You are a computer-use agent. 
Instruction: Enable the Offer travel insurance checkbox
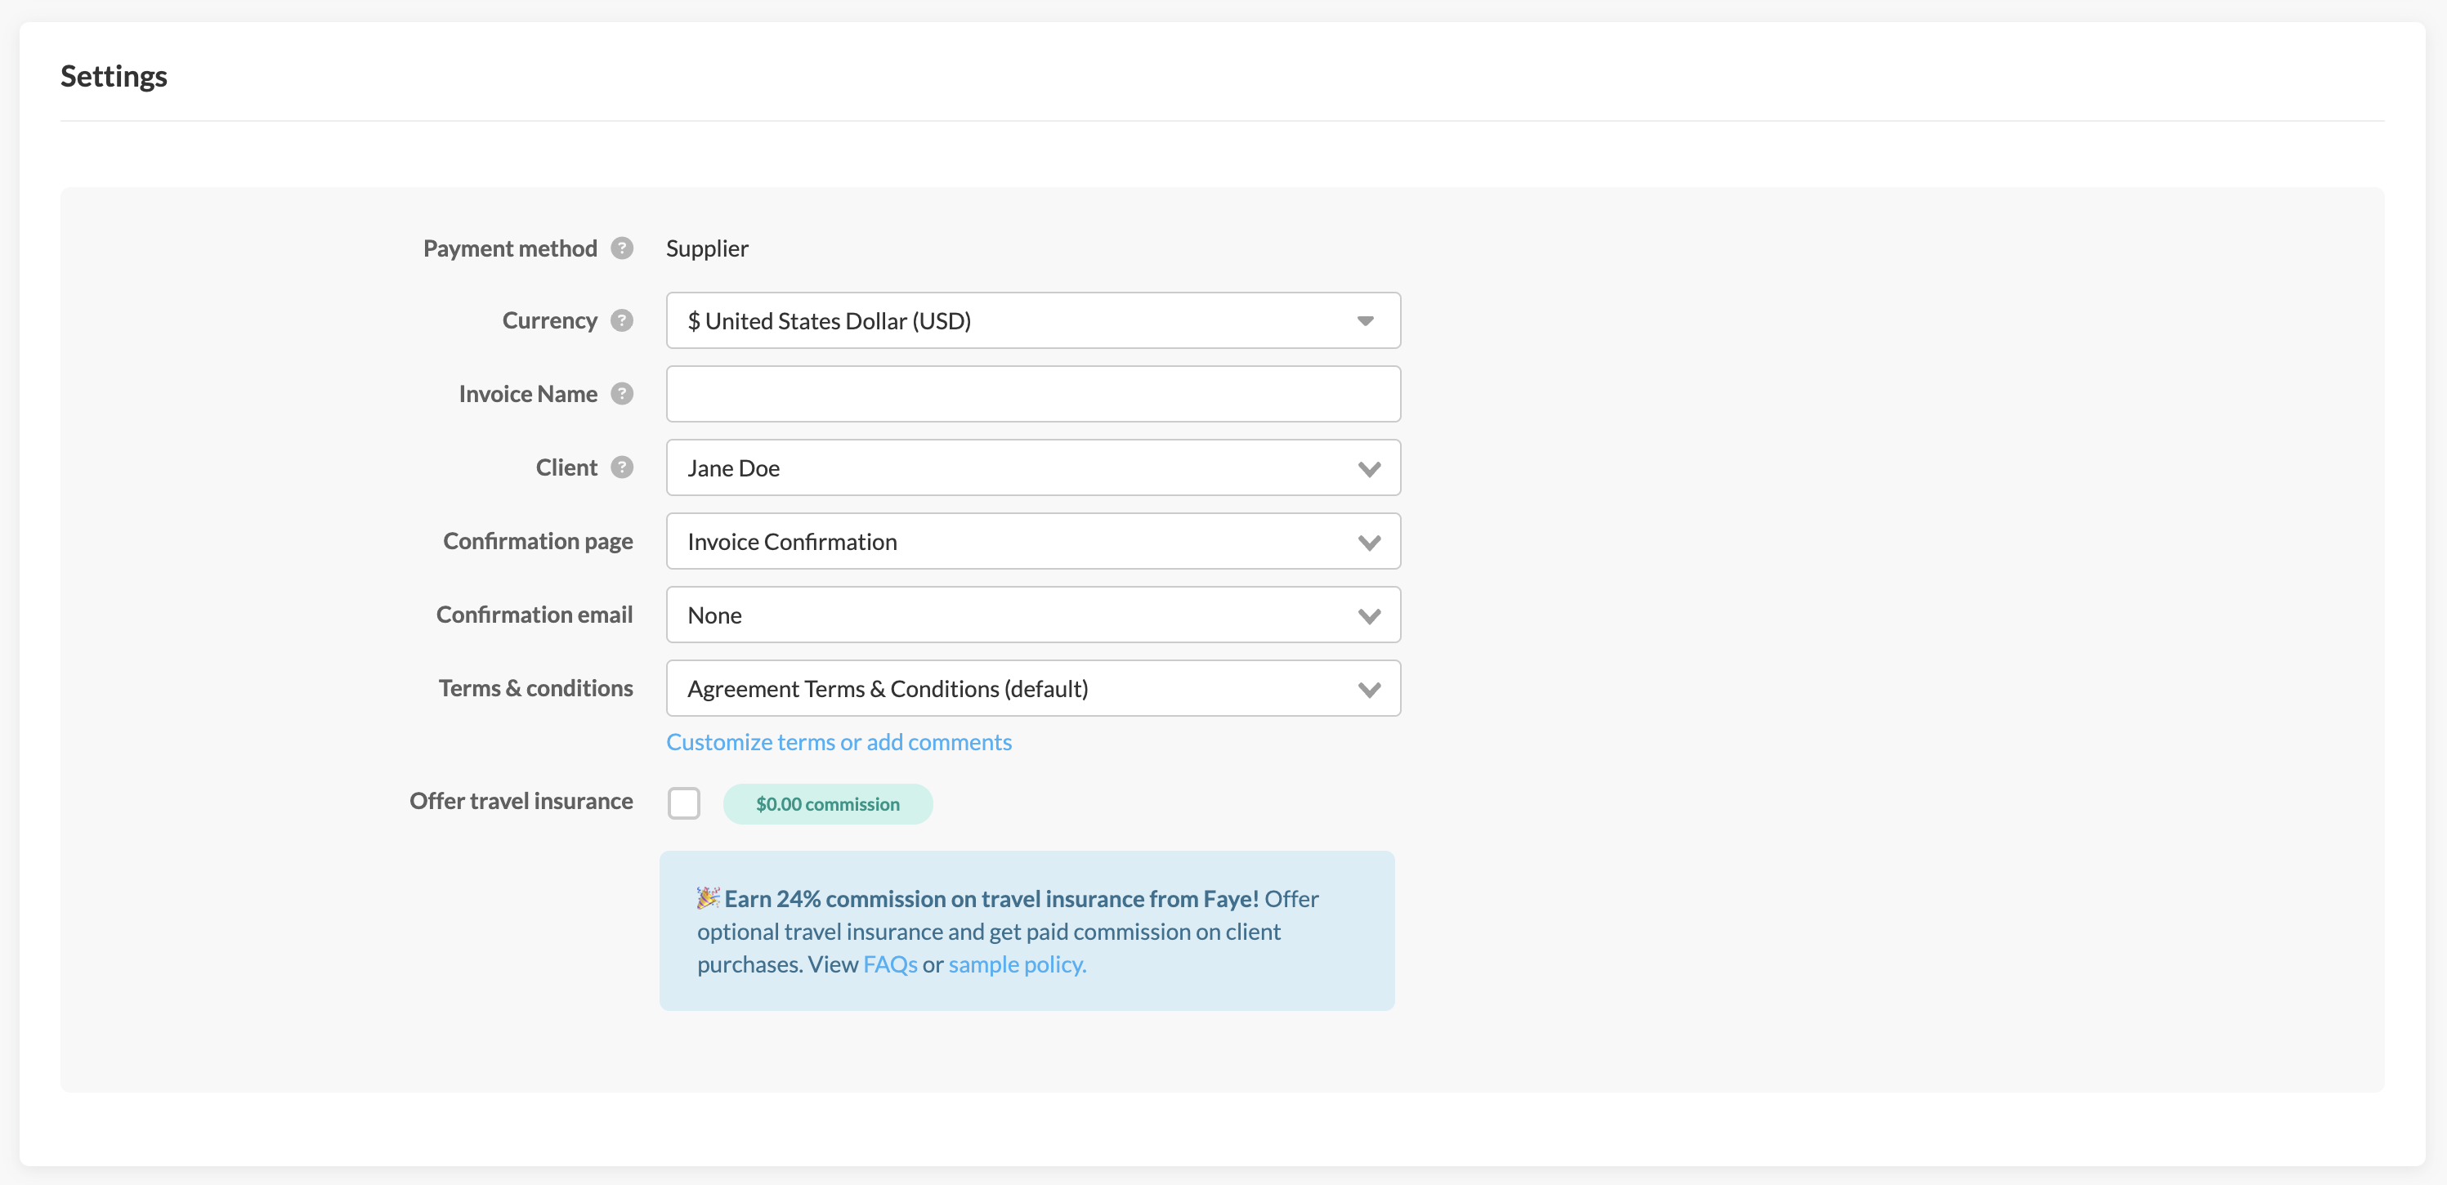click(x=683, y=803)
